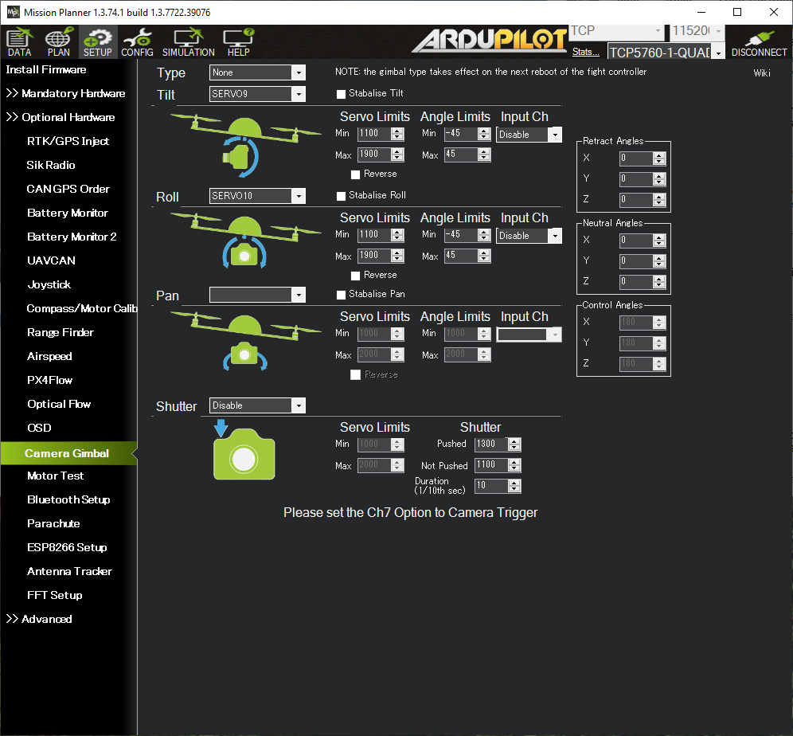Open the PLAN flight planner icon
793x736 pixels.
point(59,42)
